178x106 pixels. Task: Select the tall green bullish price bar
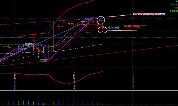[53, 35]
